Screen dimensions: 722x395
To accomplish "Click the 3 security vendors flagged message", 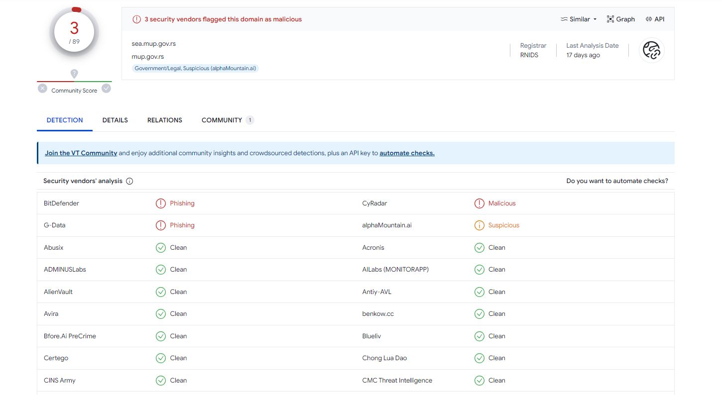I will tap(223, 19).
